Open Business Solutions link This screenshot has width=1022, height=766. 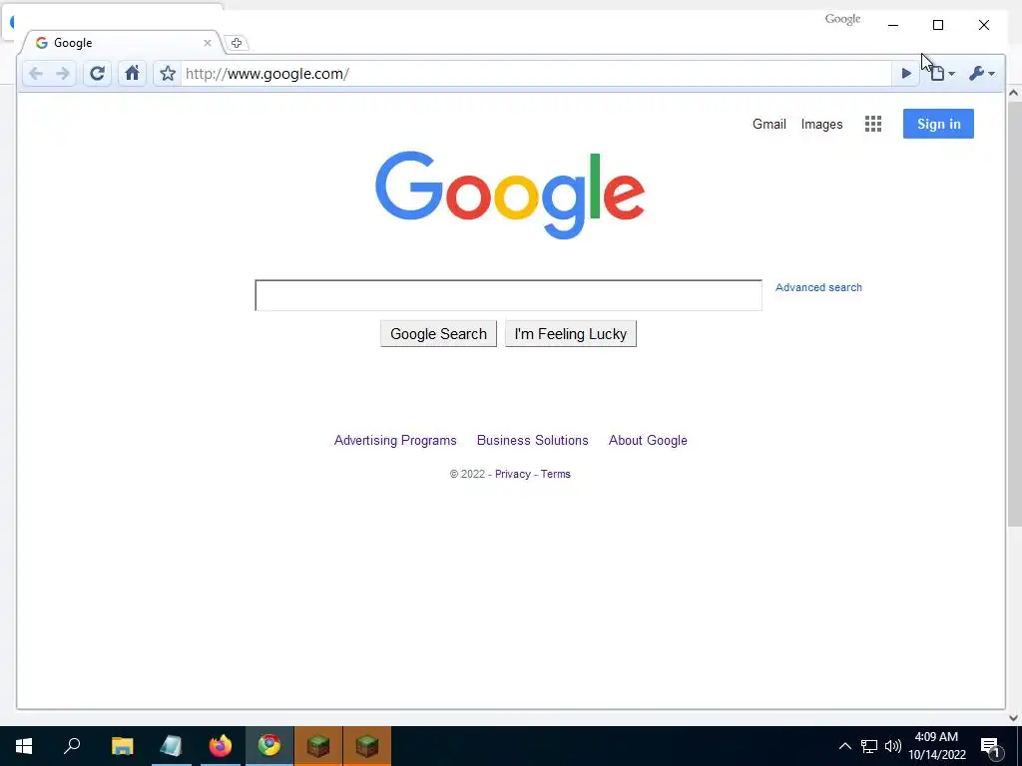(533, 440)
